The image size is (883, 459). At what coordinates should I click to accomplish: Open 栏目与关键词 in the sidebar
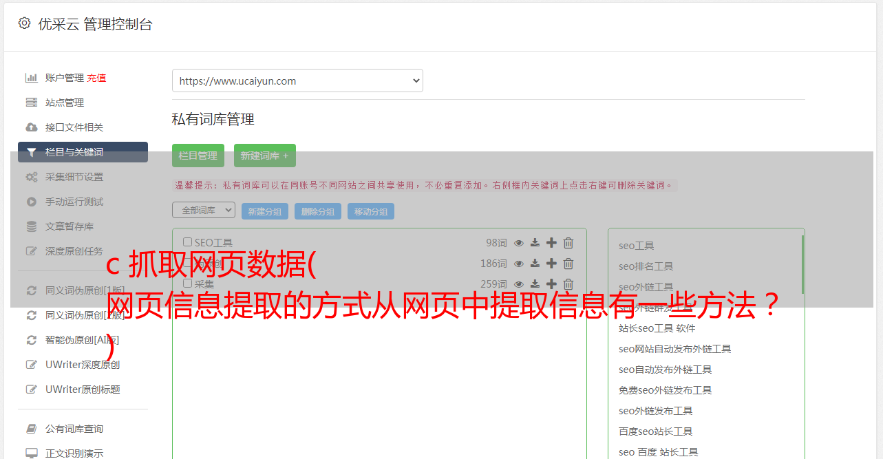pyautogui.click(x=83, y=152)
